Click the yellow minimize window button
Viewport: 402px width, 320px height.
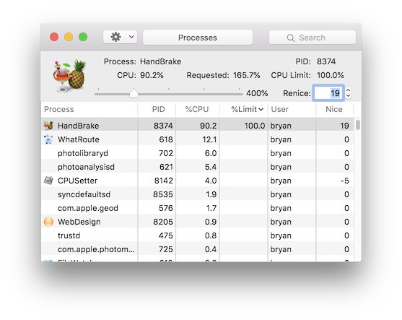tap(69, 37)
